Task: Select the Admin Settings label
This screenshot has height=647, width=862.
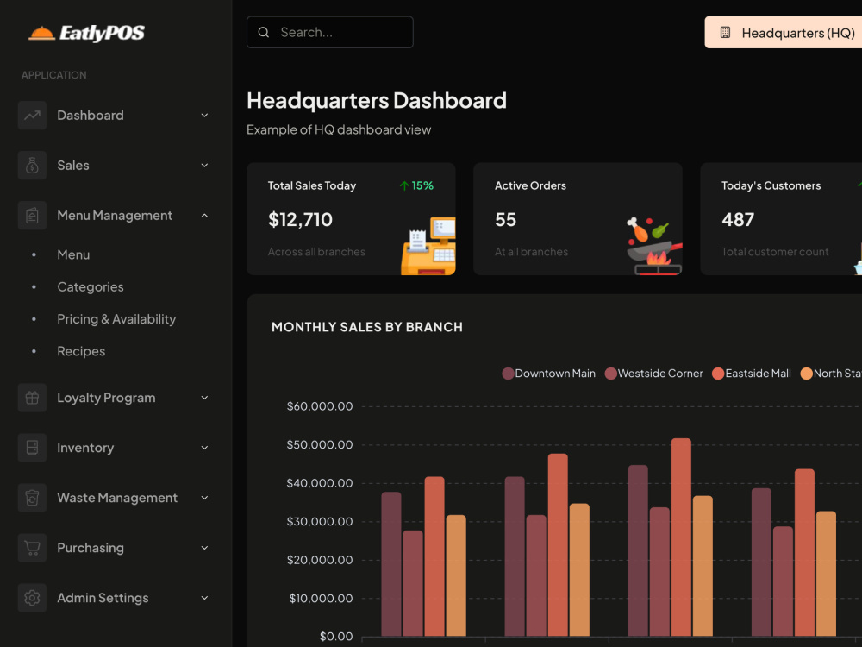Action: 103,598
